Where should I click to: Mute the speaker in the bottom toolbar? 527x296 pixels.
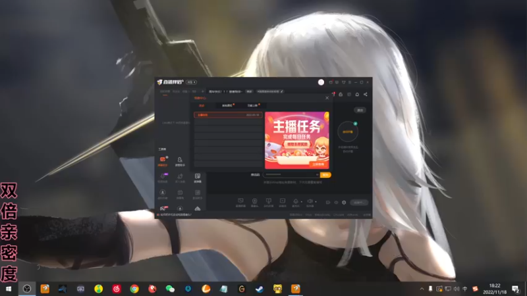click(310, 202)
